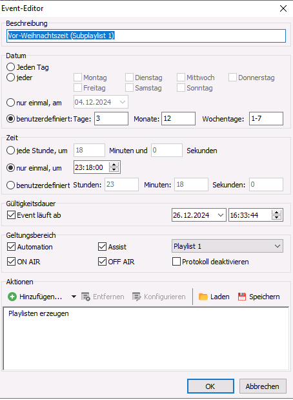Open the Hinzufügen dropdown arrow

pos(74,297)
